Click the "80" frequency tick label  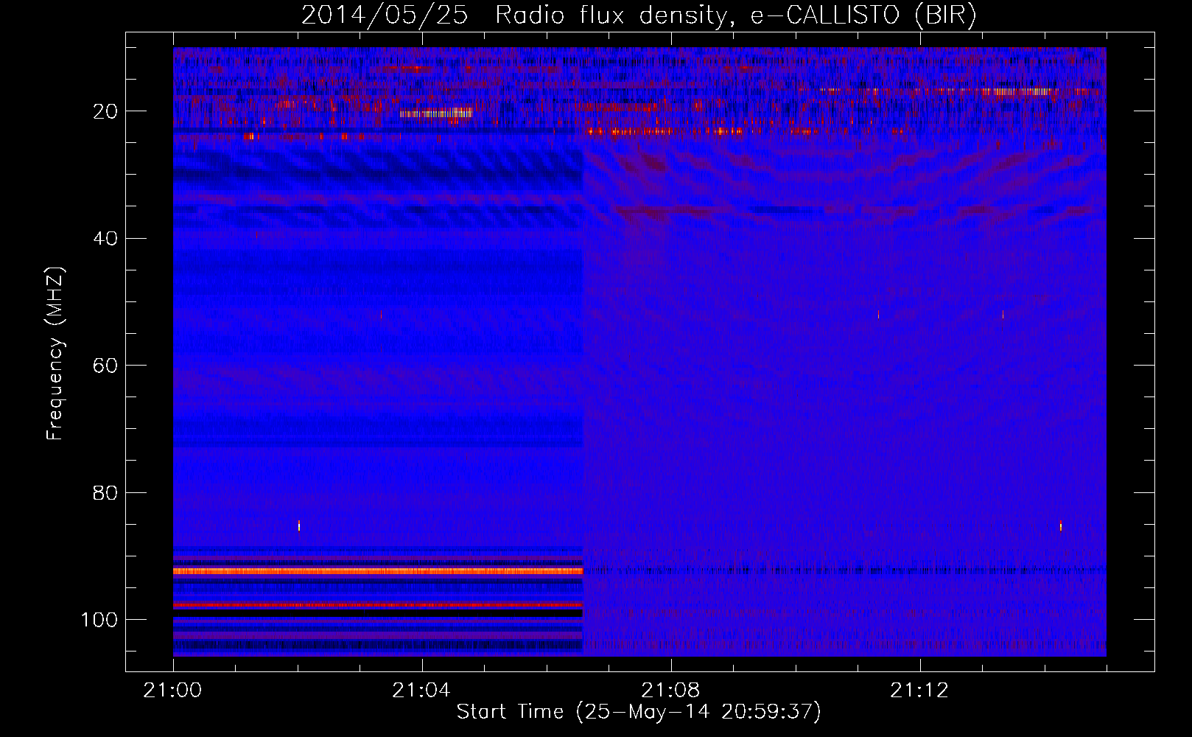[x=106, y=492]
